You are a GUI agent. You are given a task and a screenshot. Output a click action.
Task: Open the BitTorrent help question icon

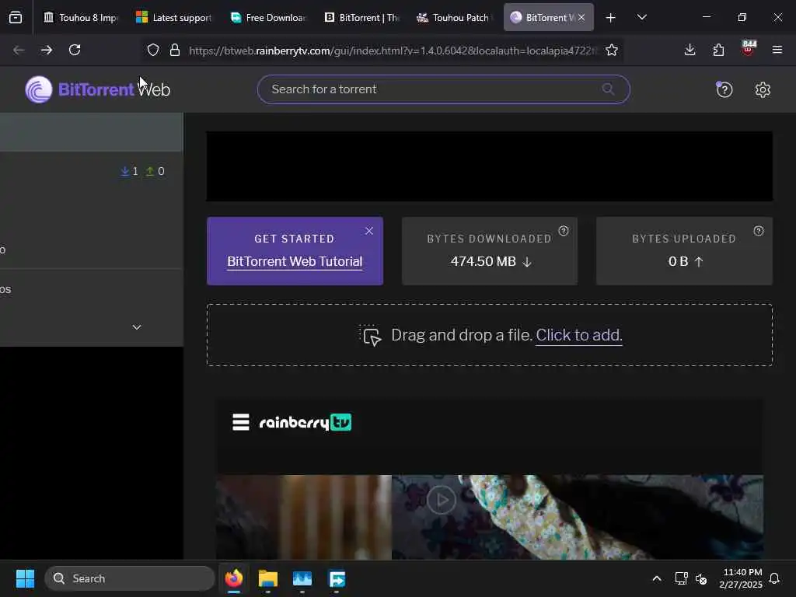724,90
